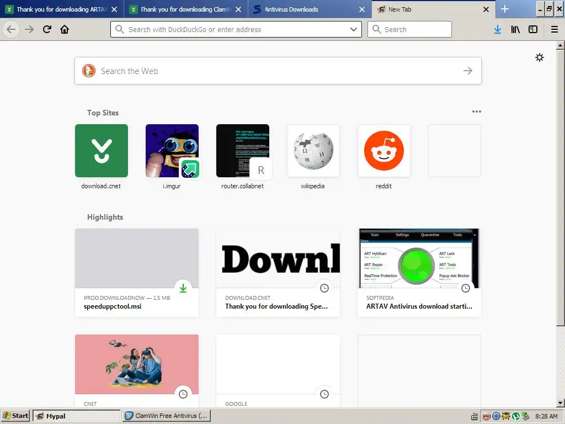Show sidebars via the sidebar icon
The height and width of the screenshot is (424, 565).
tap(533, 29)
